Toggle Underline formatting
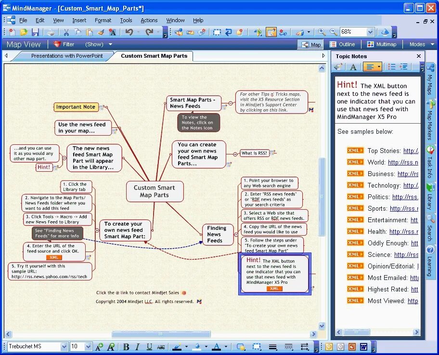 click(149, 347)
